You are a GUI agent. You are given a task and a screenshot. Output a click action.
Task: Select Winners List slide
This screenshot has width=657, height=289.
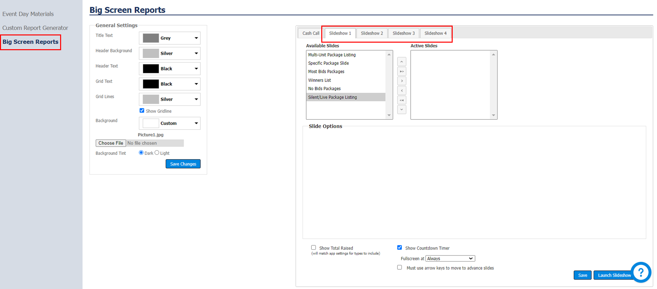pyautogui.click(x=346, y=80)
